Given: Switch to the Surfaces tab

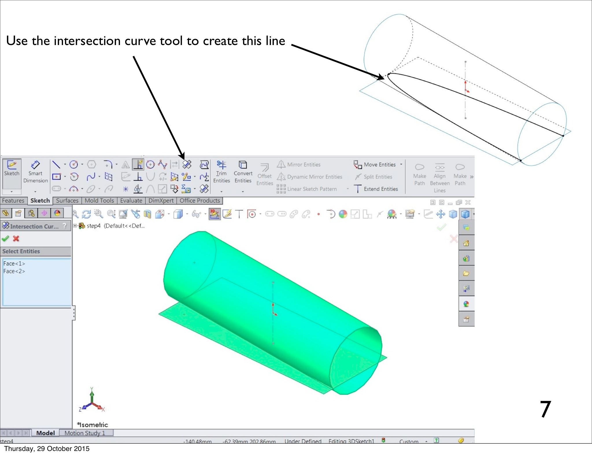Looking at the screenshot, I should click(x=67, y=201).
